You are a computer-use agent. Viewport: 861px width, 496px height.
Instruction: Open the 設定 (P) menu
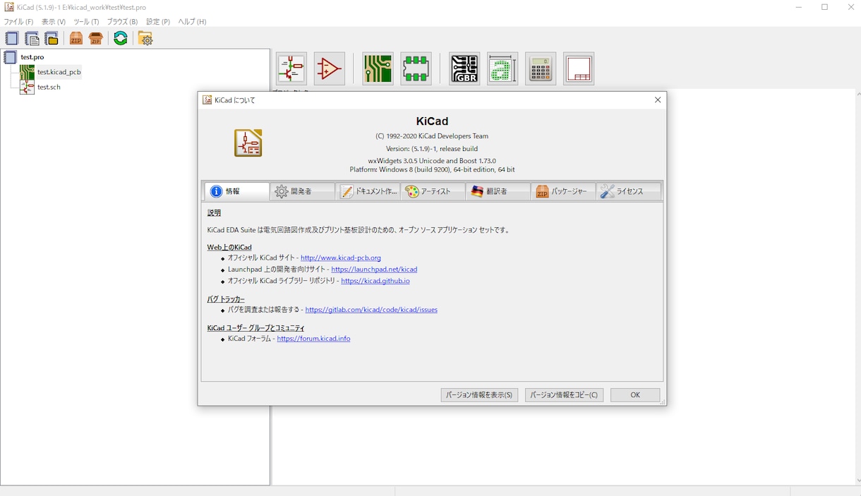(x=158, y=22)
